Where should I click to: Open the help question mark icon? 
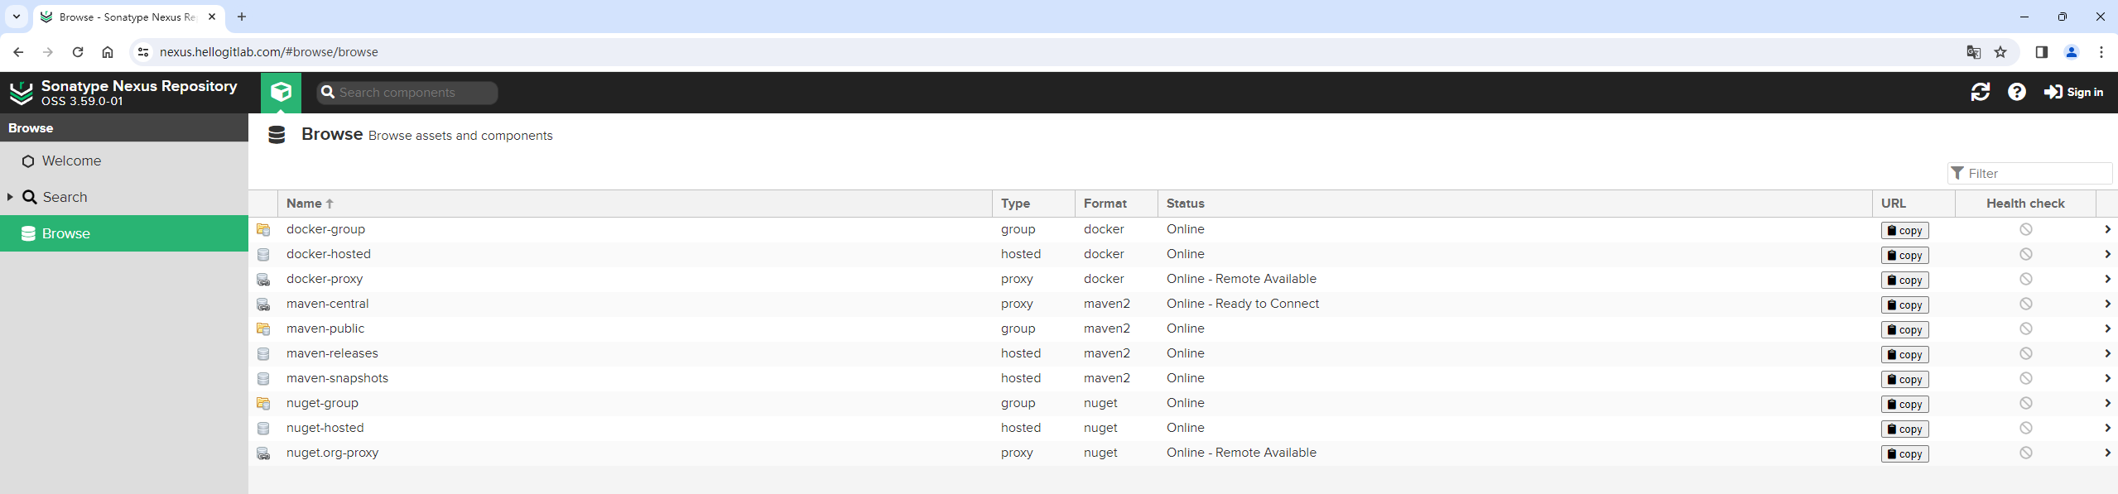(x=2017, y=92)
